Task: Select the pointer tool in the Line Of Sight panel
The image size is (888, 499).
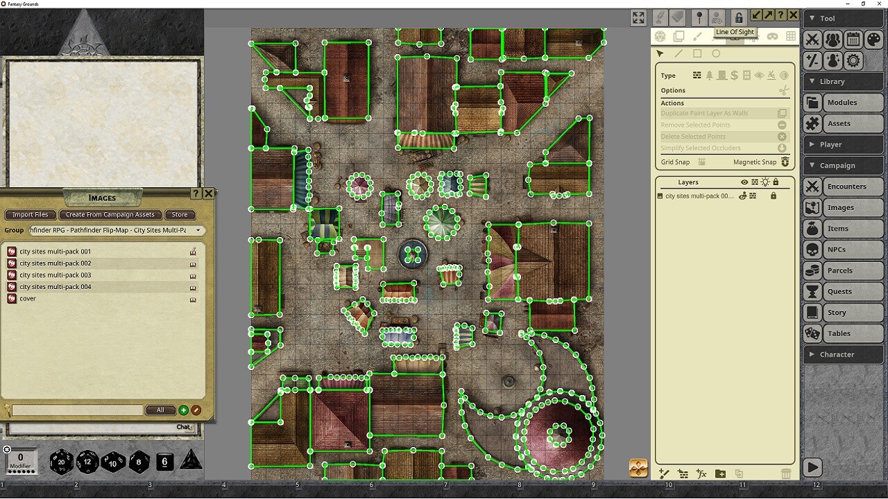Action: coord(660,53)
